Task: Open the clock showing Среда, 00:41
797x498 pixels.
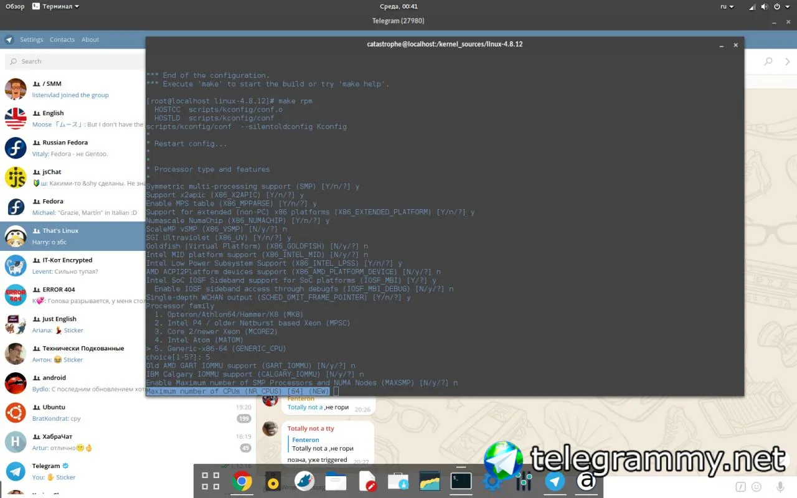Action: tap(398, 7)
